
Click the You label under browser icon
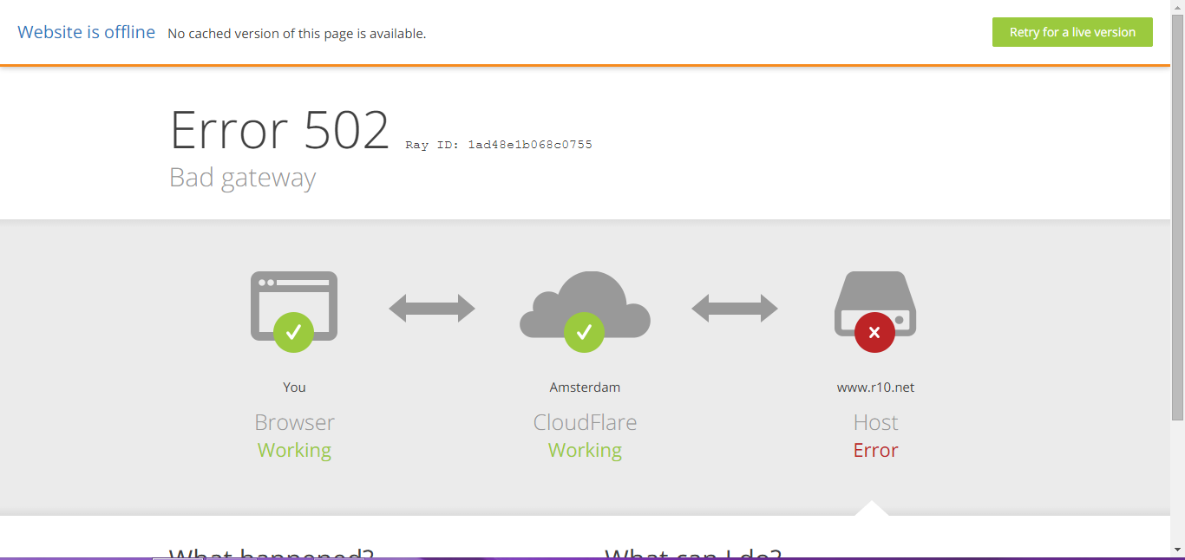coord(294,387)
